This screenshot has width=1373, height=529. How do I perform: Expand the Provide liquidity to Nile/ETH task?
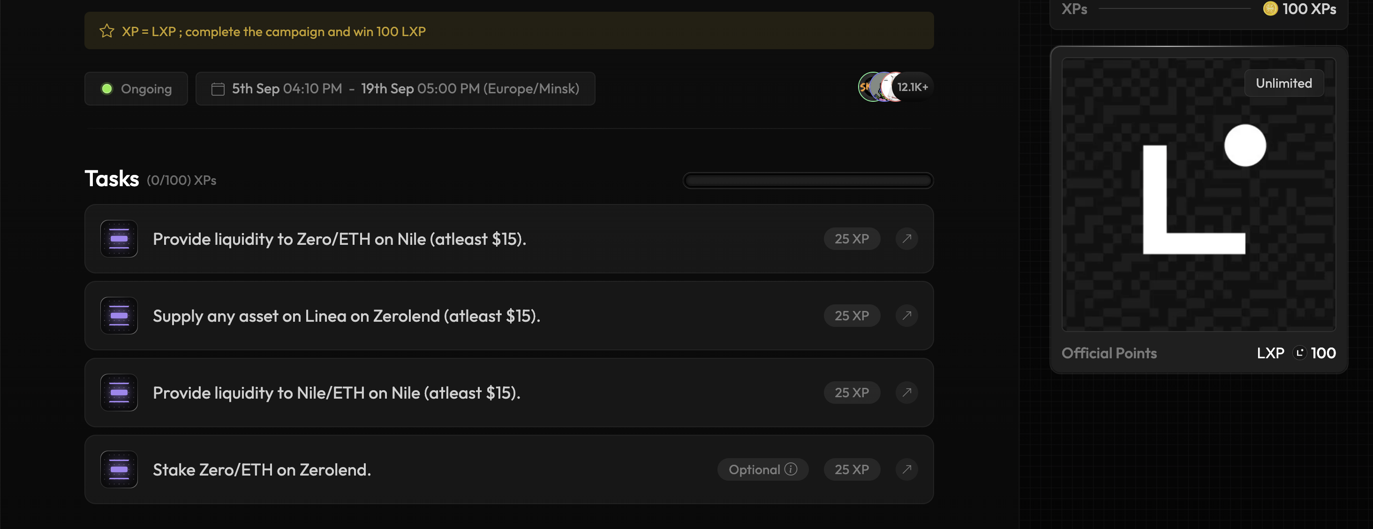(336, 393)
